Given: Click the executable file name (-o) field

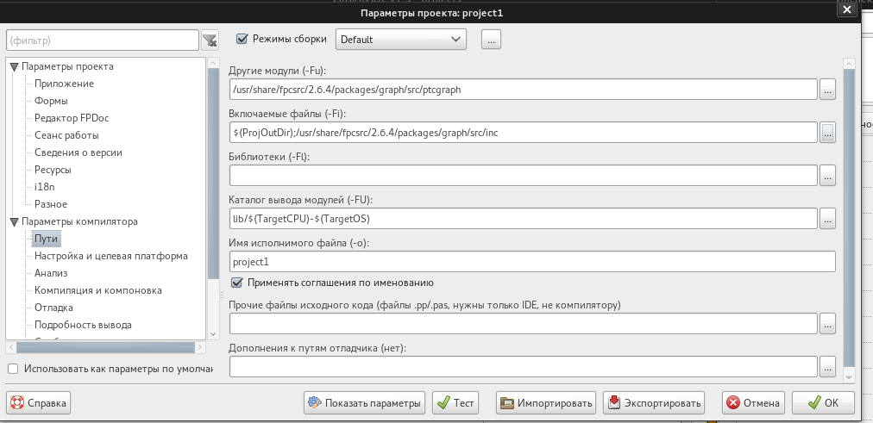Looking at the screenshot, I should 532,261.
